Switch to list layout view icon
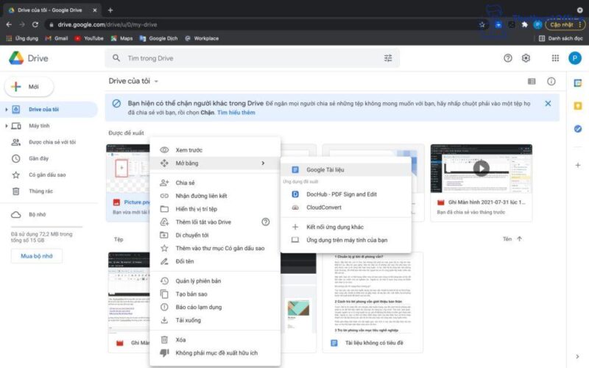The height and width of the screenshot is (368, 589). [532, 81]
